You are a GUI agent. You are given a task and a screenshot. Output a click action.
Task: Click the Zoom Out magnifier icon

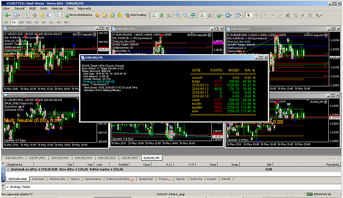(x=185, y=15)
